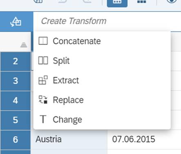Click the Create Transform input field

[107, 21]
